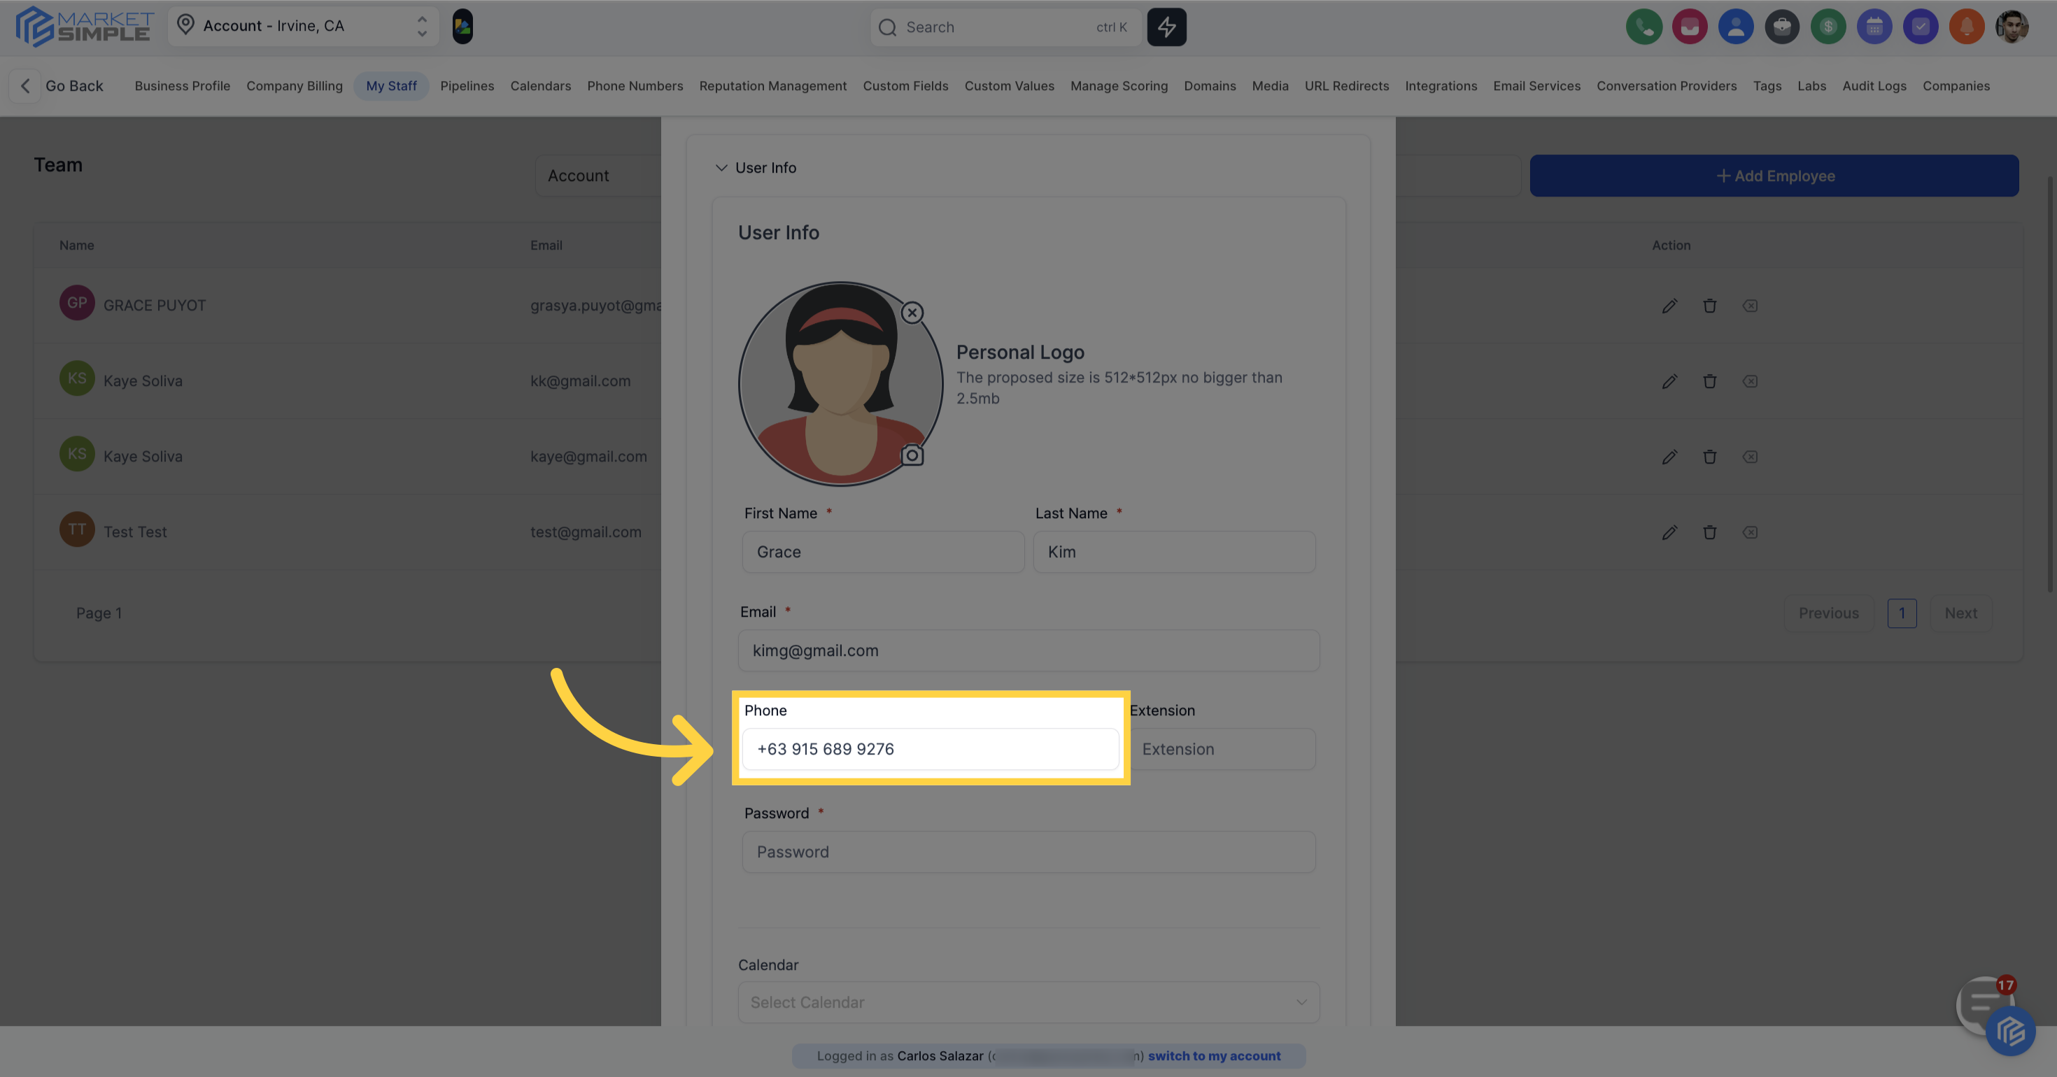Collapse the User Info section chevron

pos(721,168)
